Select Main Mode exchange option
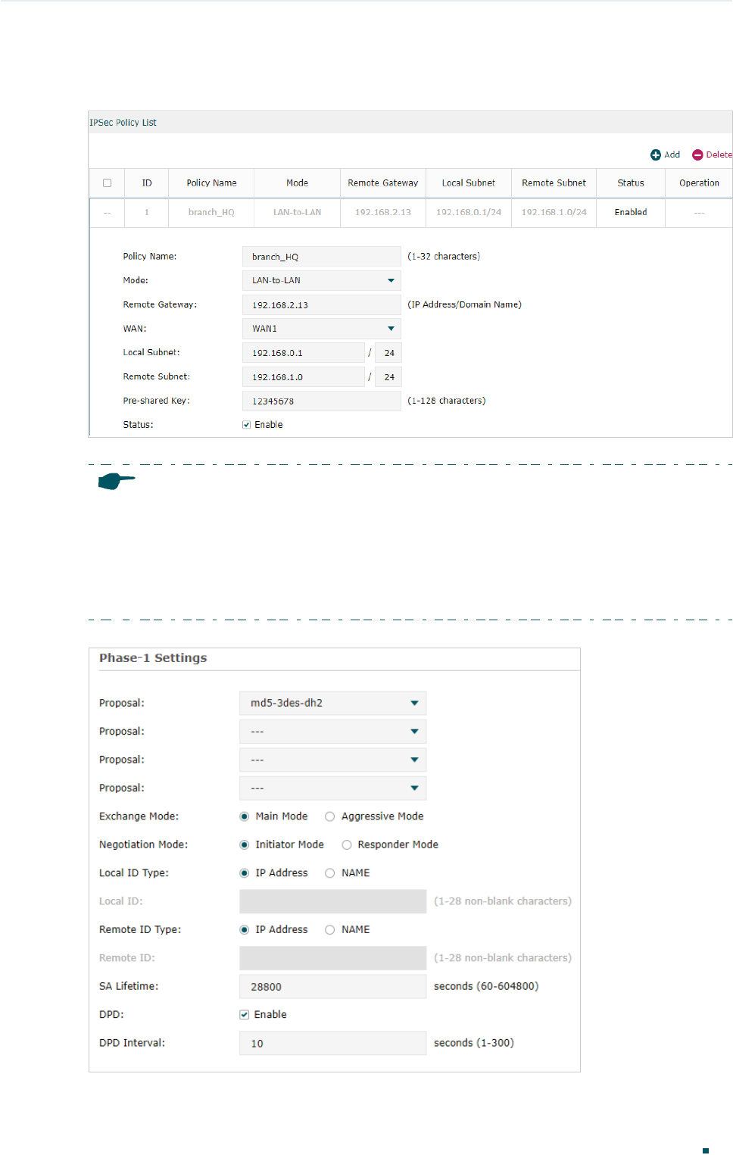This screenshot has width=733, height=1155. tap(244, 816)
